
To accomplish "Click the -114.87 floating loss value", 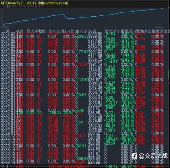I will pos(111,62).
